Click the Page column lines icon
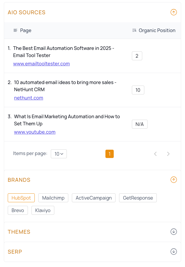The width and height of the screenshot is (185, 267). pos(15,30)
